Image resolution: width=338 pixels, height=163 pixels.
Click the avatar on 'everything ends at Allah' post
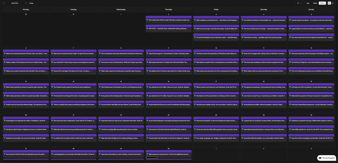pyautogui.click(x=243, y=104)
